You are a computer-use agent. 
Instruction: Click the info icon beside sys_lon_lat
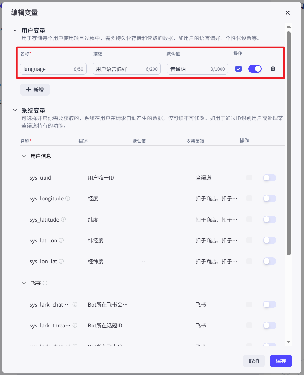(x=61, y=261)
